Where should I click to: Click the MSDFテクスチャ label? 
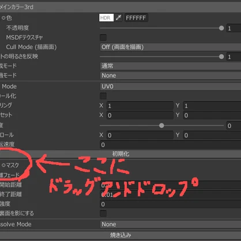[24, 37]
